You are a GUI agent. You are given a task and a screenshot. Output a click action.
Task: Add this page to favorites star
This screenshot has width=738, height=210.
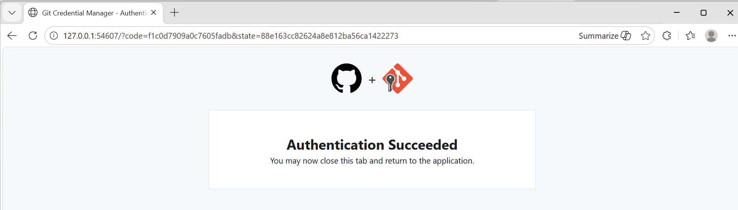click(645, 36)
